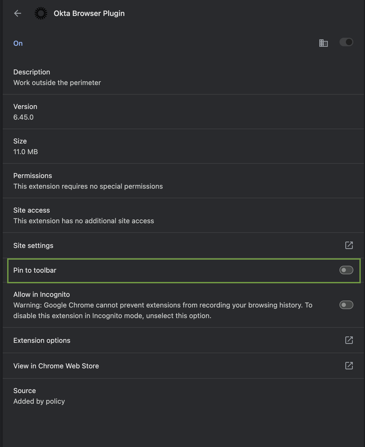Click 'Work outside the perimeter' description text
The width and height of the screenshot is (365, 447).
click(x=57, y=83)
